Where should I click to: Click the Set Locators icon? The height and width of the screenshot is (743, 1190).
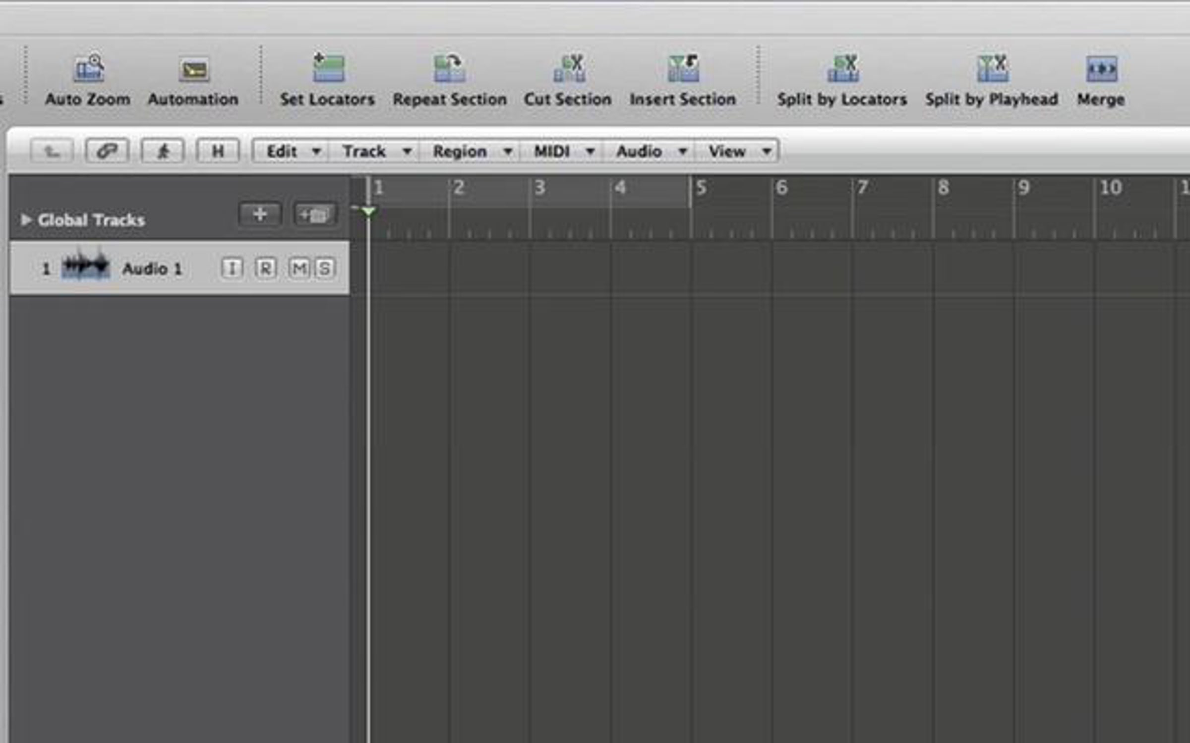(x=328, y=67)
